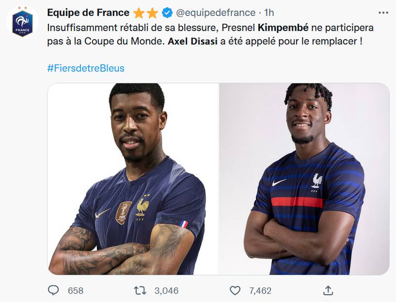
Task: Click the tweet text about Kimpembé
Action: pyautogui.click(x=210, y=35)
